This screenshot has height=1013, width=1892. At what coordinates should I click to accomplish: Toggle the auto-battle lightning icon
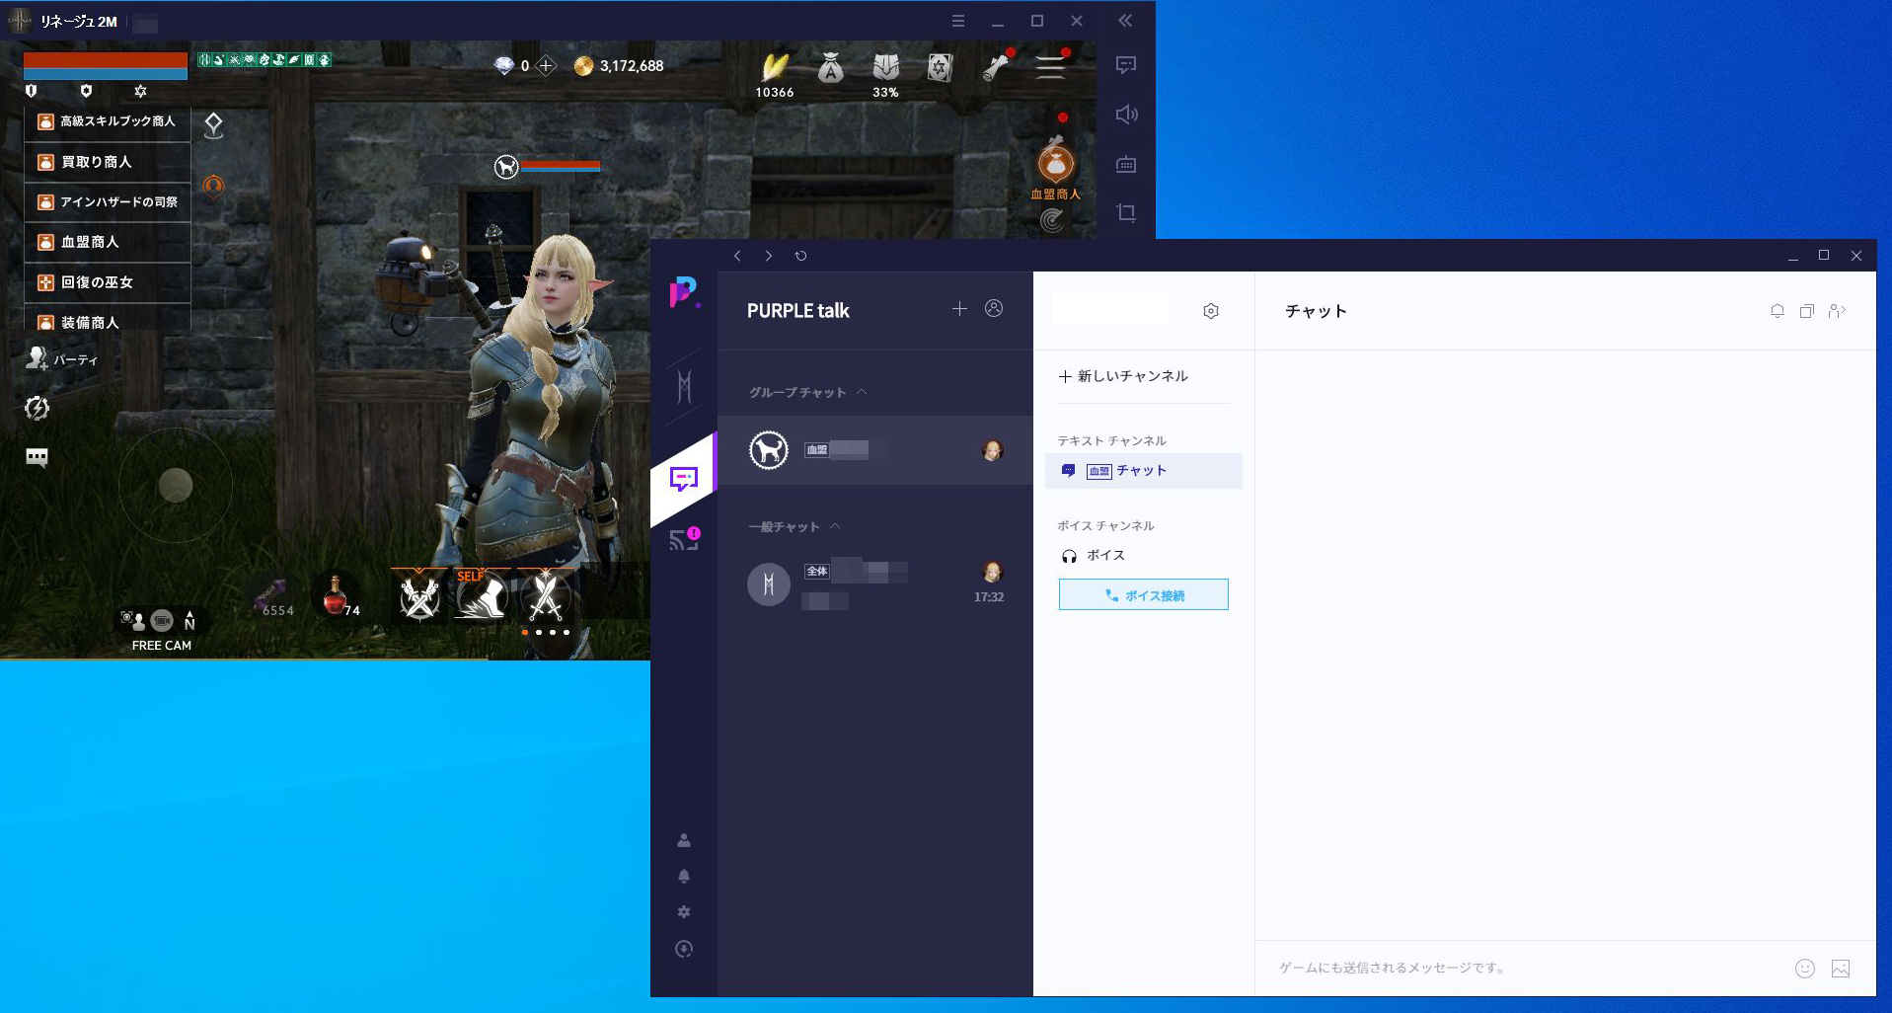[37, 408]
